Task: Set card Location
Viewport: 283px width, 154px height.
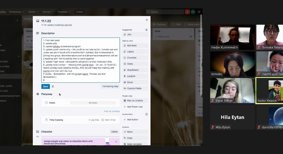Action: pos(135,76)
